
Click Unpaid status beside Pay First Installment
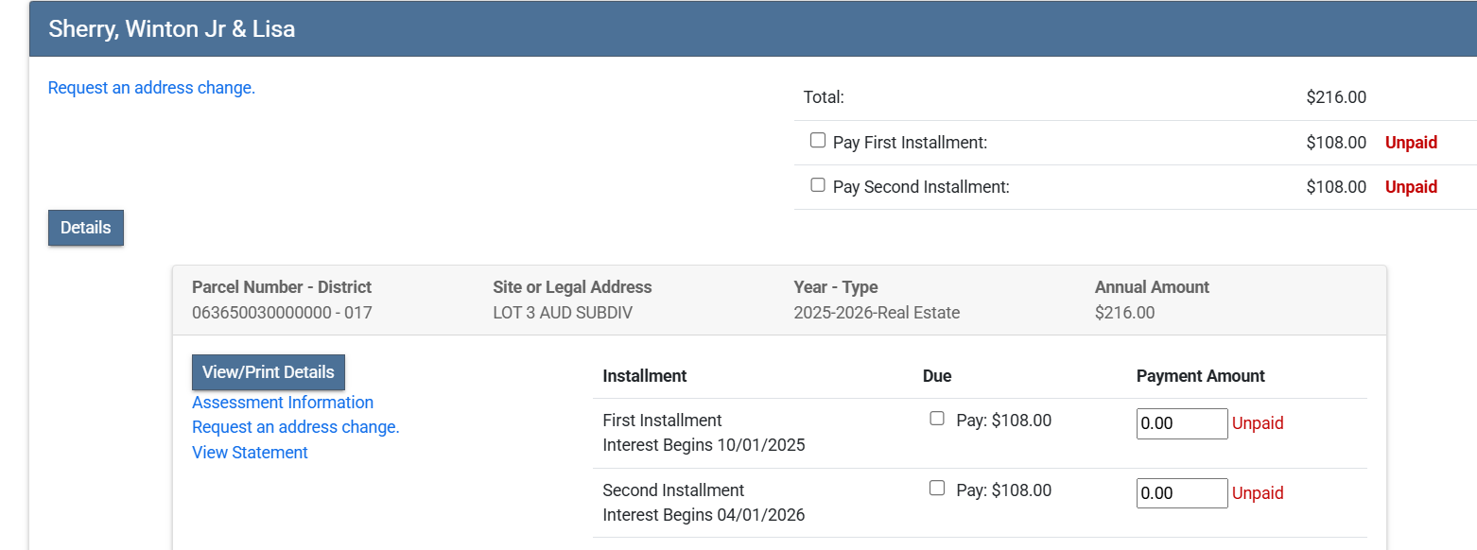tap(1411, 143)
